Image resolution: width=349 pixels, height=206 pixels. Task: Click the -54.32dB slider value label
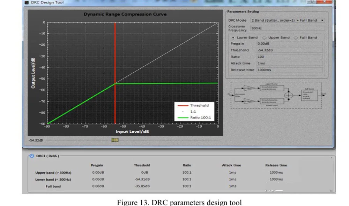(x=36, y=140)
